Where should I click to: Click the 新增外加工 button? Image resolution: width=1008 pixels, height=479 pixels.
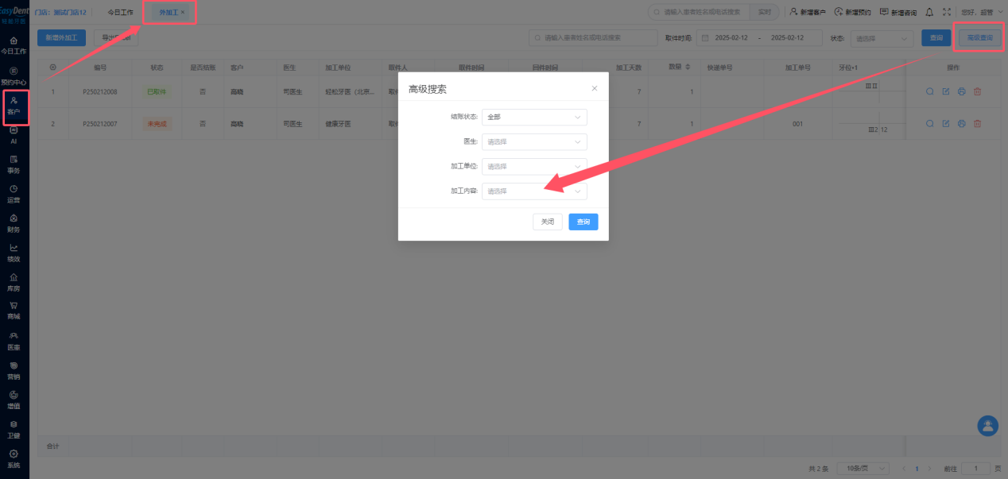tap(61, 37)
